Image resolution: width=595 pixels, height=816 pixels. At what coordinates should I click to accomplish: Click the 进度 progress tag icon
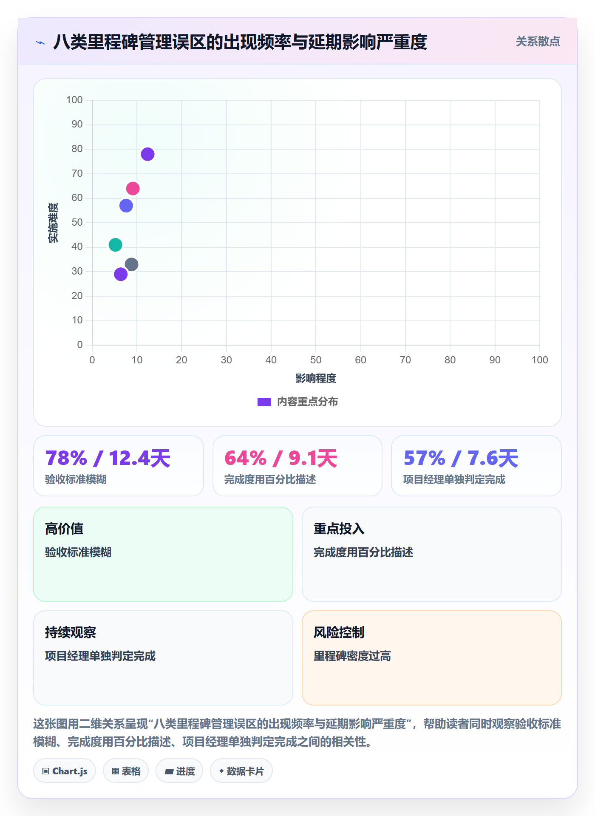tap(169, 771)
